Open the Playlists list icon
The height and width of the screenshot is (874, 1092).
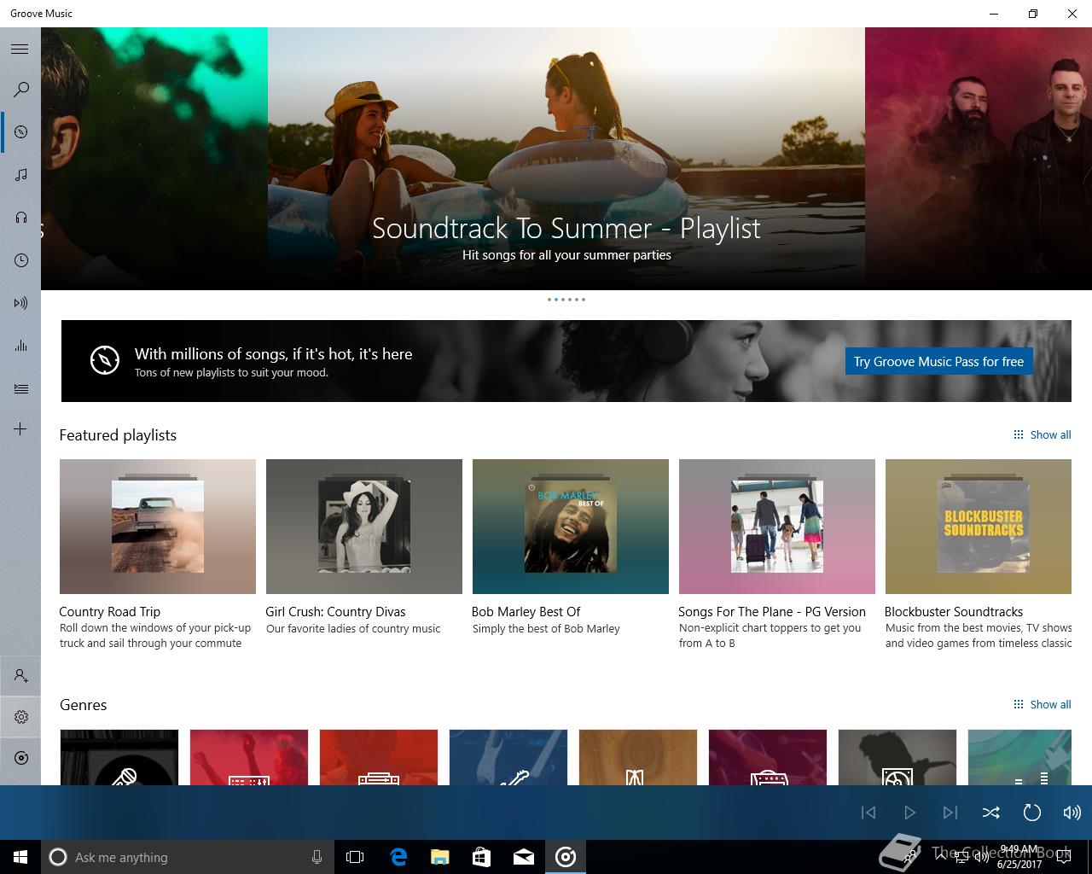[21, 388]
